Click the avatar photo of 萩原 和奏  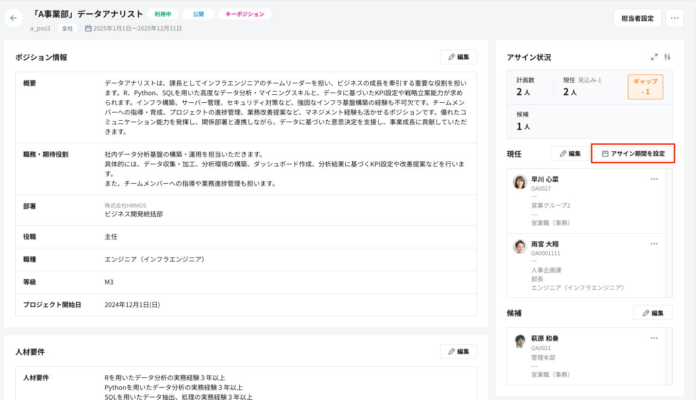point(520,341)
